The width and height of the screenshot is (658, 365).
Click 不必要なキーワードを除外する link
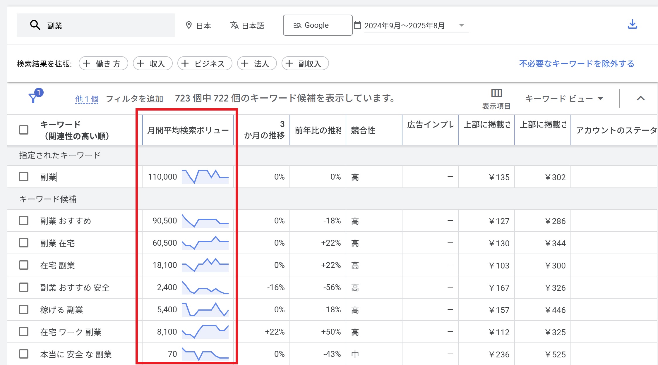click(576, 63)
